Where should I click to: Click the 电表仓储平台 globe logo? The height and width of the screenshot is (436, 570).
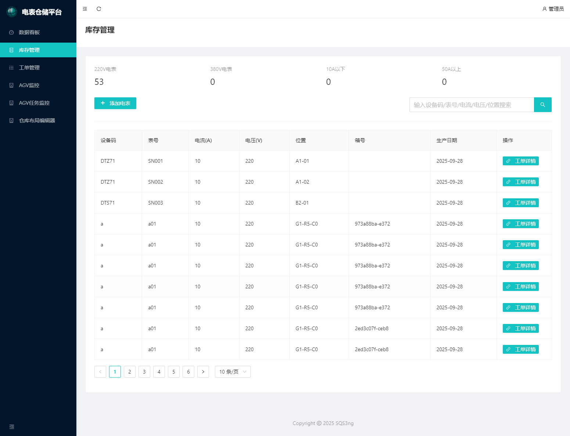pyautogui.click(x=12, y=12)
